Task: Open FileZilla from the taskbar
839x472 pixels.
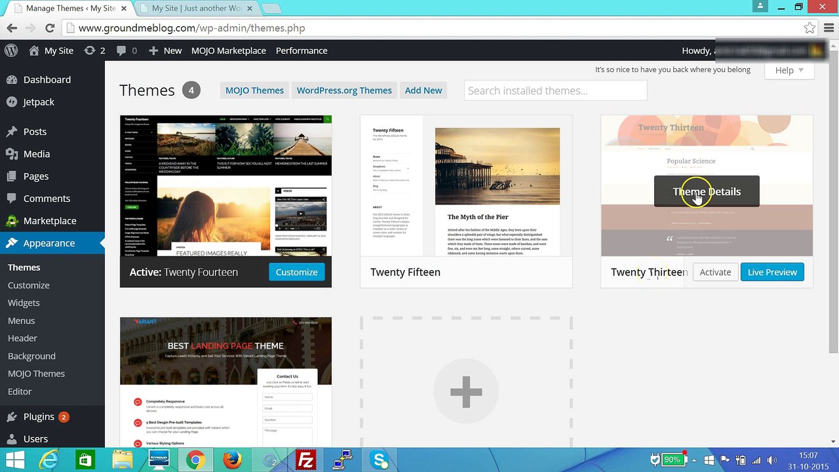Action: coord(305,460)
